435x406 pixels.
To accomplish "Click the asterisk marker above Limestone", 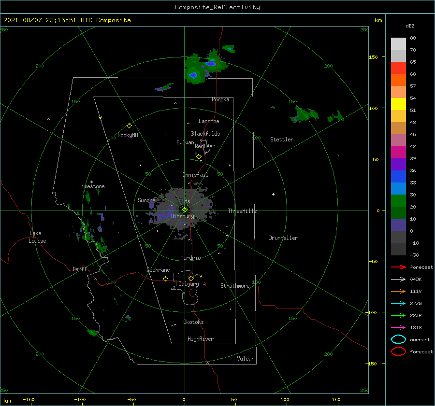I will coord(91,182).
